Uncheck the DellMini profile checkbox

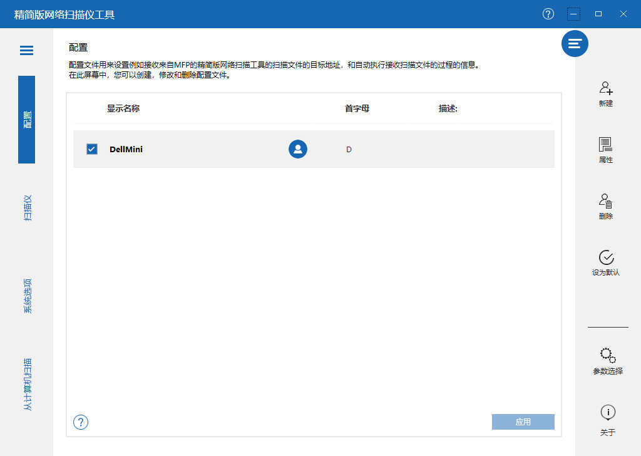92,149
